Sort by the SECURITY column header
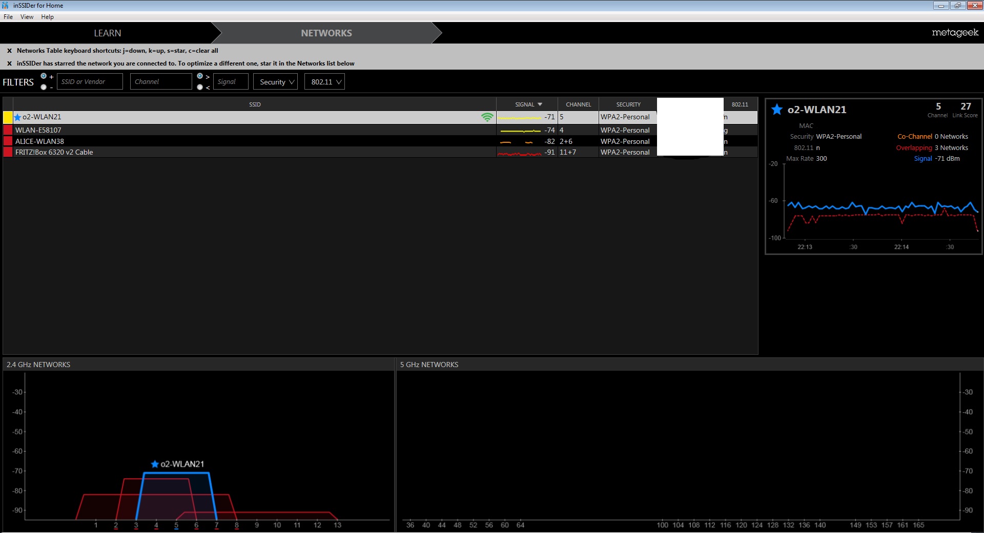Image resolution: width=984 pixels, height=533 pixels. tap(628, 104)
